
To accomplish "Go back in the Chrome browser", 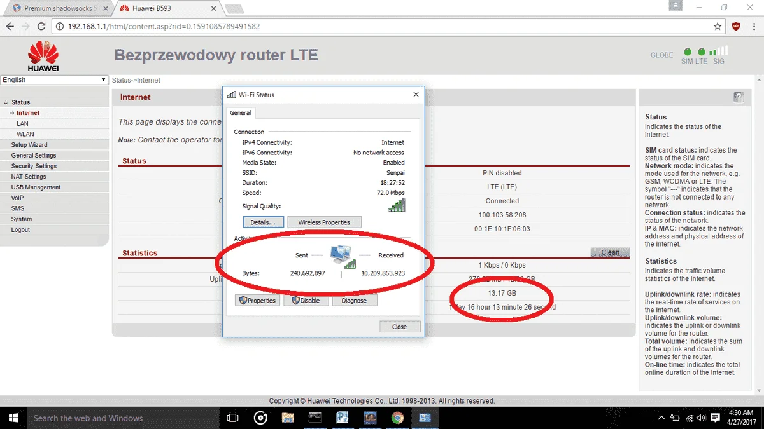I will coord(10,27).
